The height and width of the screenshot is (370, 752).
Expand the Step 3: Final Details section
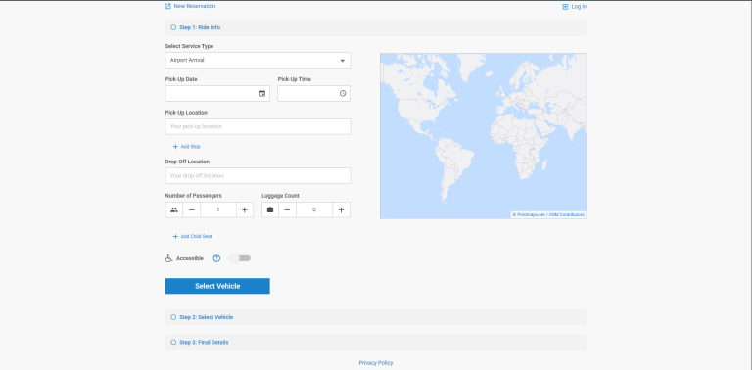pyautogui.click(x=376, y=343)
